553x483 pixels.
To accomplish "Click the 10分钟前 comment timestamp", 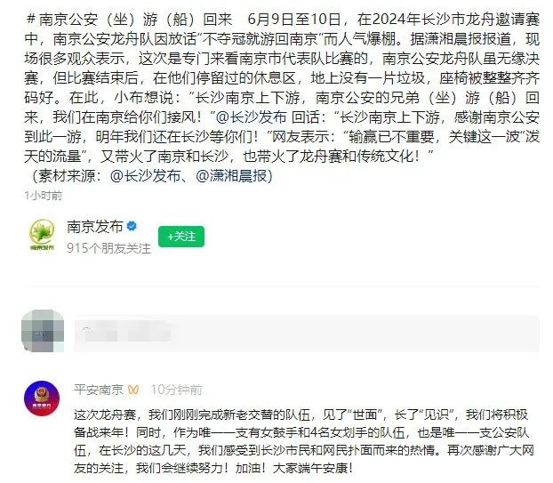I will (x=177, y=390).
